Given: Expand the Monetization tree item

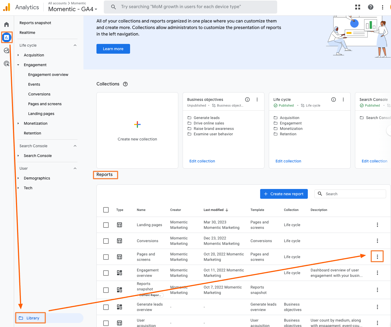Looking at the screenshot, I should (18, 123).
